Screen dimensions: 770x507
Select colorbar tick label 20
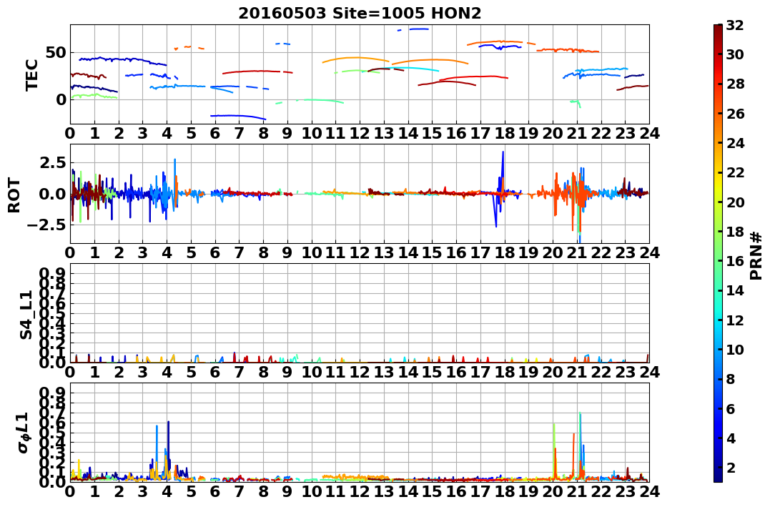click(x=735, y=202)
